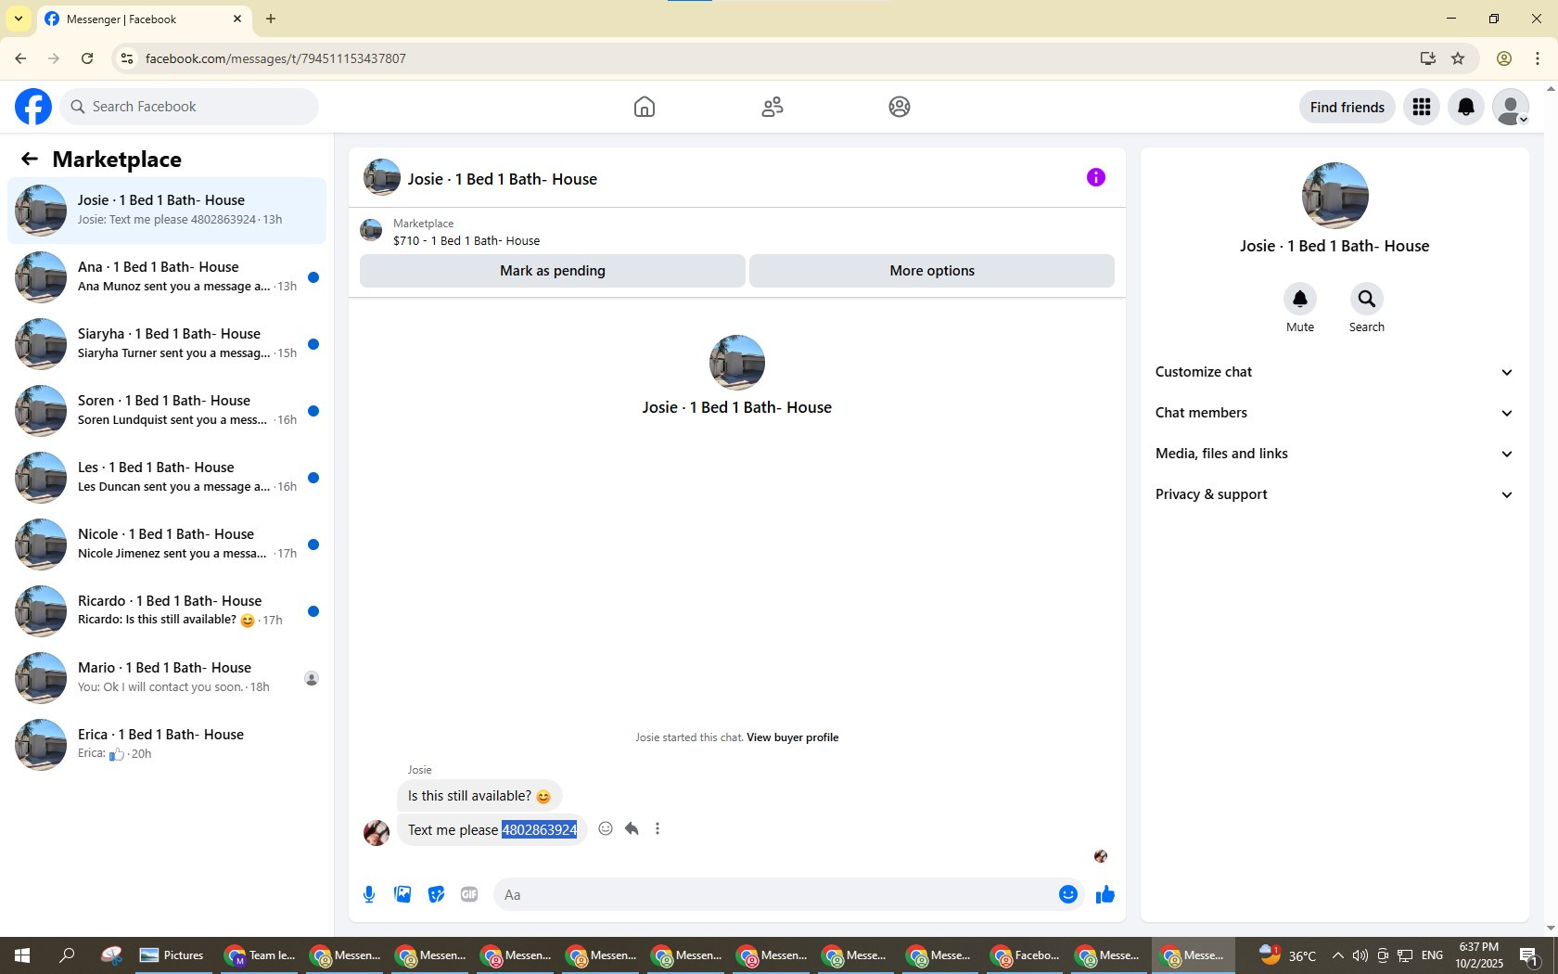1558x974 pixels.
Task: Open the notifications bell
Action: [x=1466, y=107]
